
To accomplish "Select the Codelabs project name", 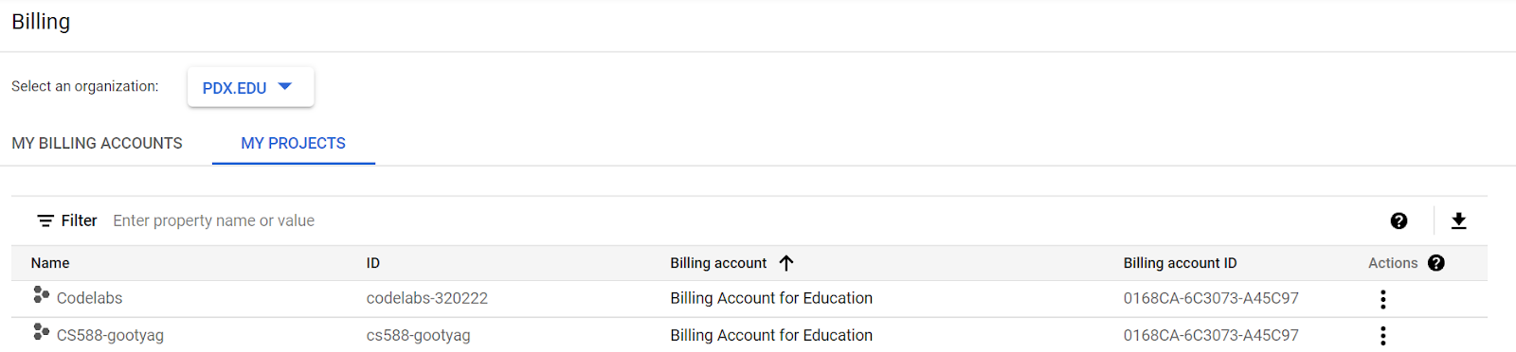I will click(89, 298).
